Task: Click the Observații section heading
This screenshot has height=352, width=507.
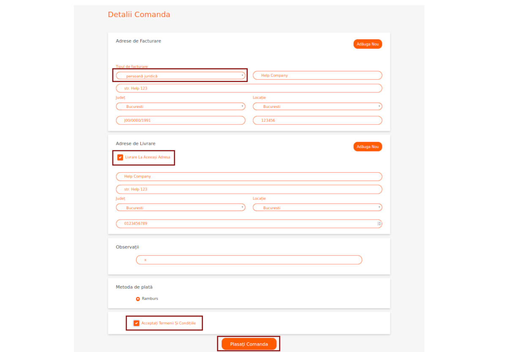Action: coord(128,247)
